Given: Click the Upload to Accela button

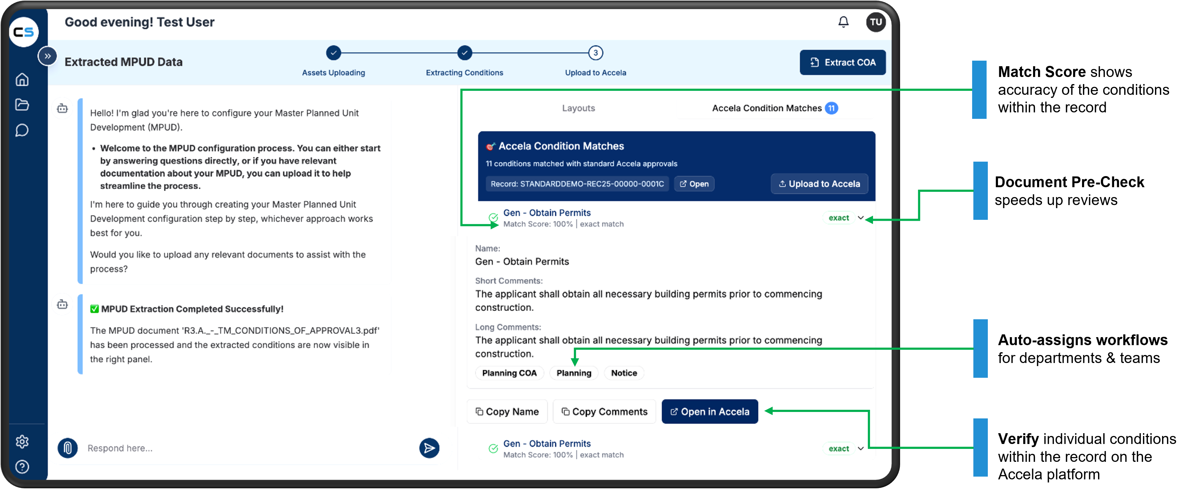Looking at the screenshot, I should (x=819, y=183).
